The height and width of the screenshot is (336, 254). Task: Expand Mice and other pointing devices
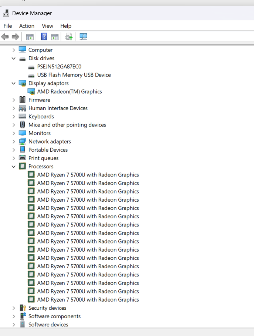(x=14, y=125)
